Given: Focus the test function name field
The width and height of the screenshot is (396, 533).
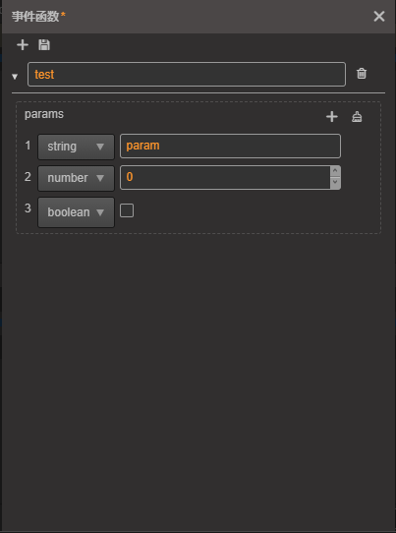Looking at the screenshot, I should click(187, 74).
